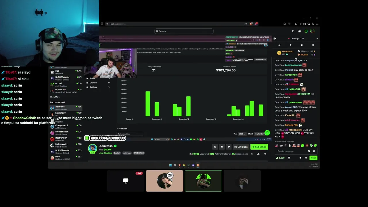Click the 1,520 channel points counter

[280, 158]
